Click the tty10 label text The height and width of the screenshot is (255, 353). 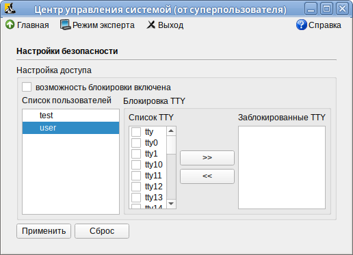[x=154, y=165]
